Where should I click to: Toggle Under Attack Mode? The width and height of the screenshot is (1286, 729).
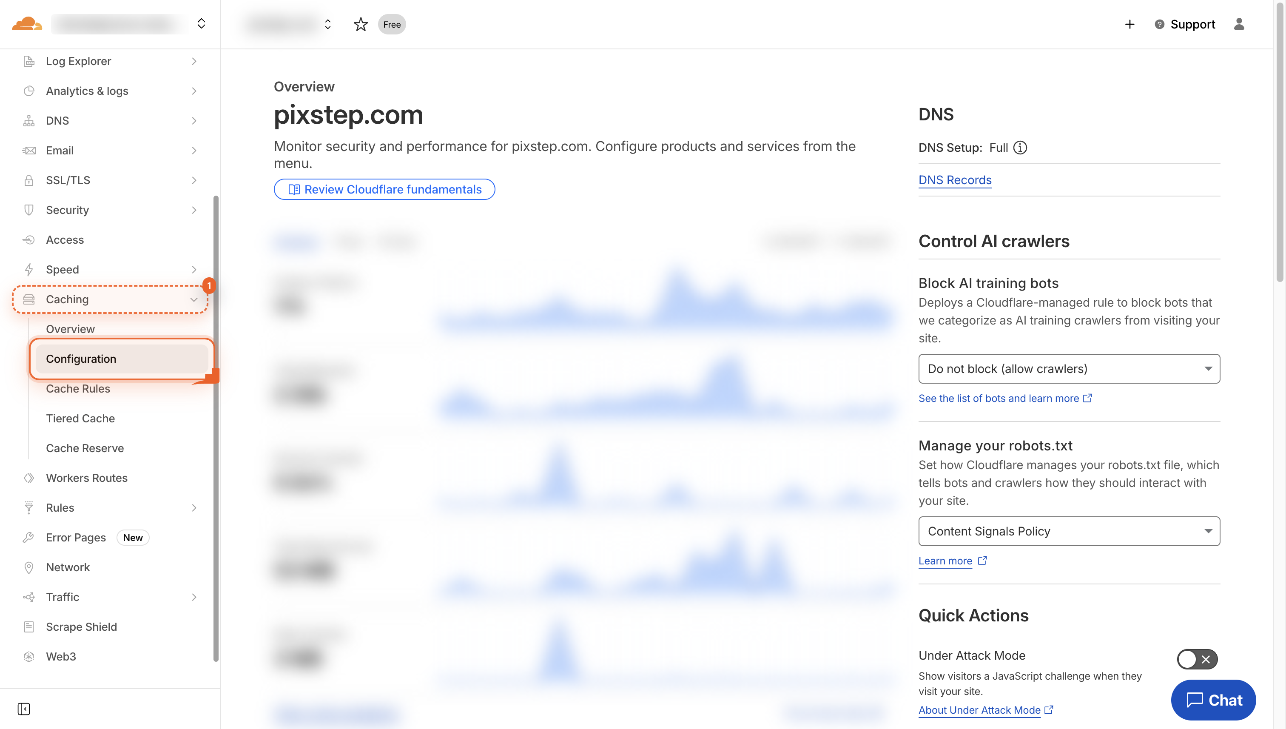pyautogui.click(x=1197, y=659)
